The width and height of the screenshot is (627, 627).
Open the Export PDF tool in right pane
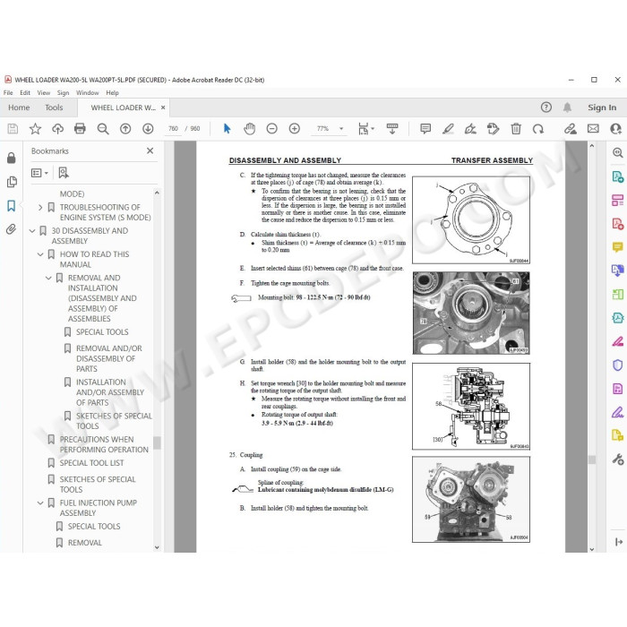click(617, 176)
